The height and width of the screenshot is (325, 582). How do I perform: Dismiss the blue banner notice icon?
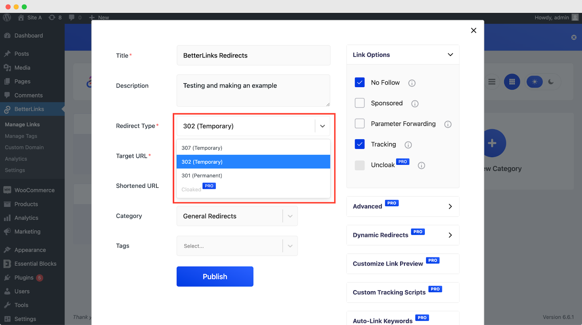574,37
